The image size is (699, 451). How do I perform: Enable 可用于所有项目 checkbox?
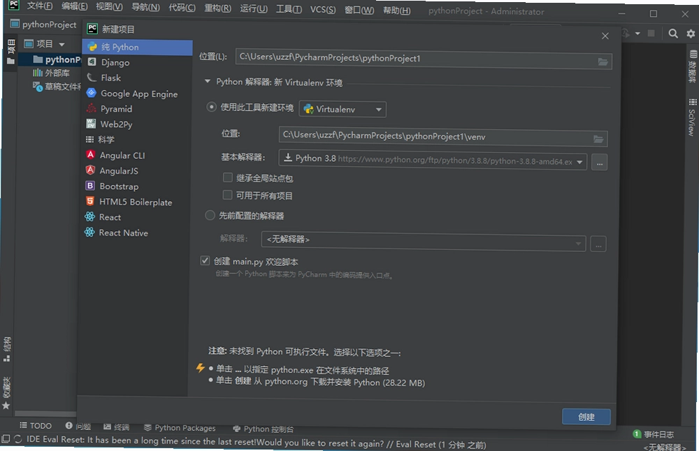(227, 195)
